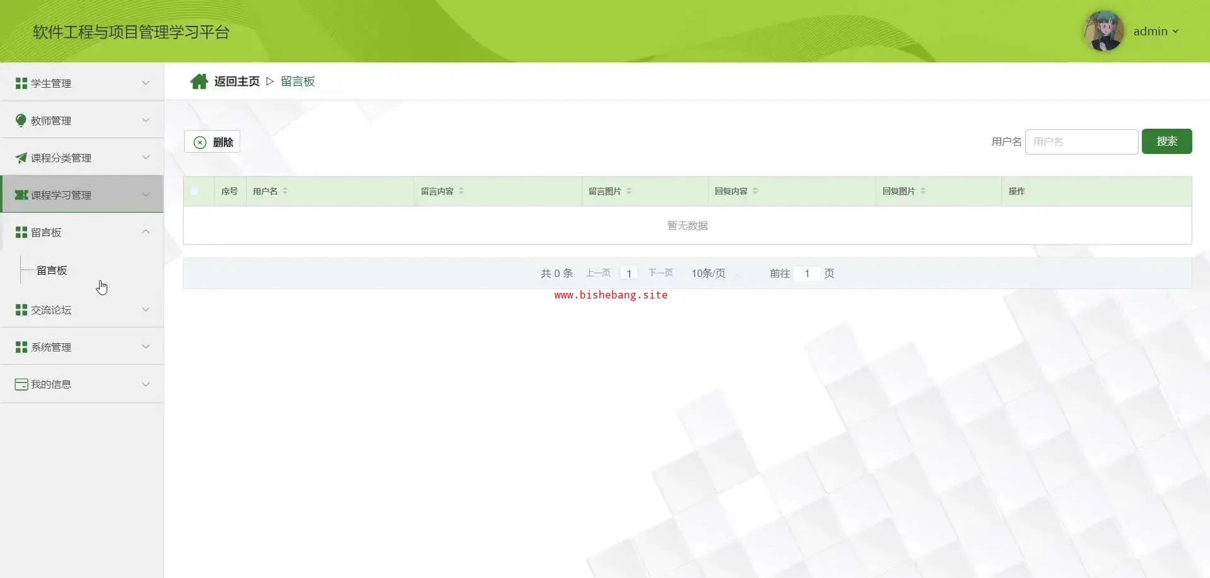Click the home icon in the breadcrumb
Viewport: 1210px width, 578px height.
pos(199,81)
